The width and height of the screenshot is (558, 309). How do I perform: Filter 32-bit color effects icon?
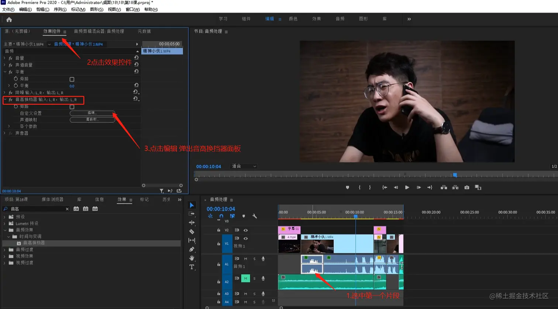86,209
